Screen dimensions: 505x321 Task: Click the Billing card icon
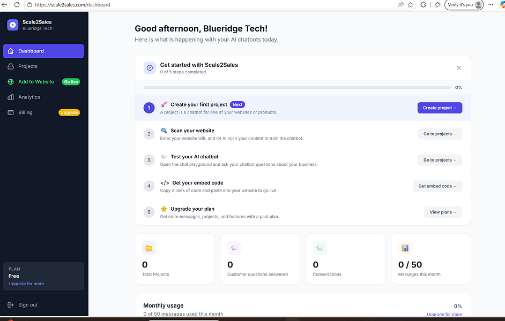pyautogui.click(x=11, y=112)
